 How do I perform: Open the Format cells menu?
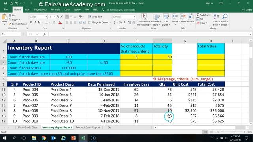click(191, 20)
